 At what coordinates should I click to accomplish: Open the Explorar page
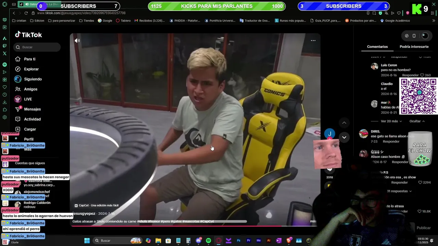pos(31,69)
